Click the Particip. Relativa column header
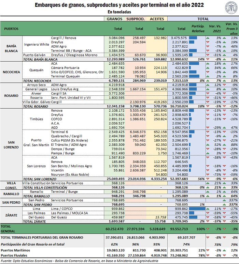Viewport: 239px width, 264px height. pos(197,29)
